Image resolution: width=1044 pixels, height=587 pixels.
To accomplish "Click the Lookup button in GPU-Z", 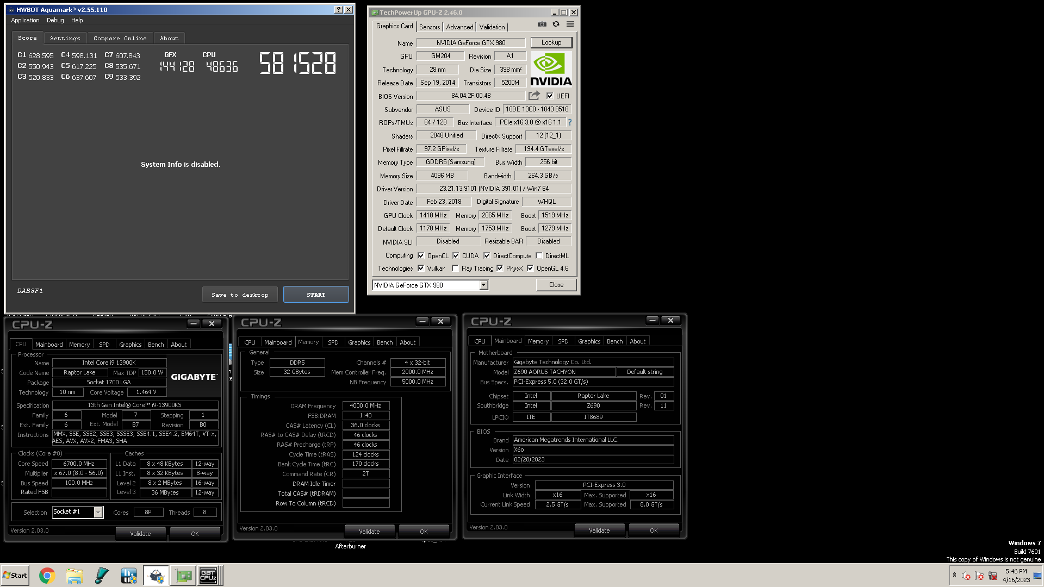I will point(551,42).
